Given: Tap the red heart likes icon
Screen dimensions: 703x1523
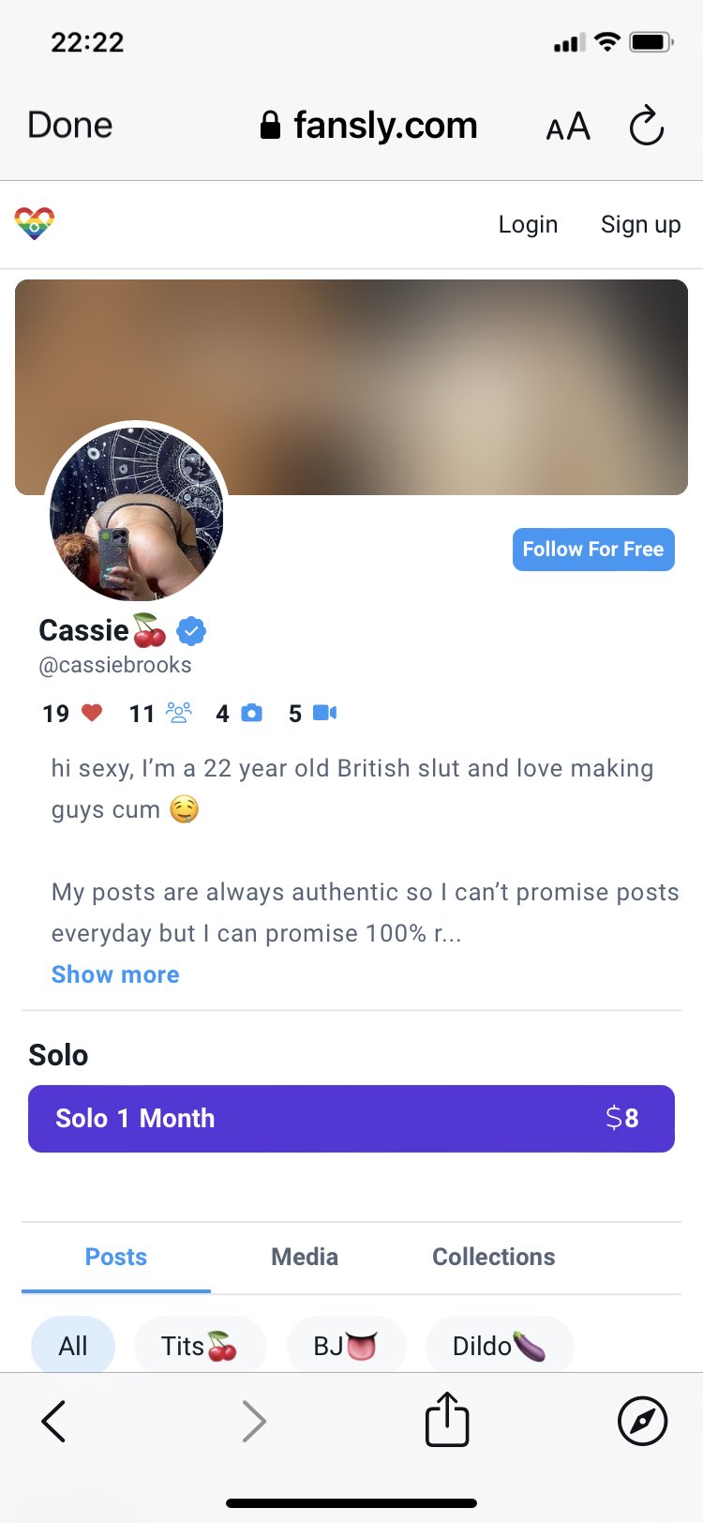Looking at the screenshot, I should (x=92, y=713).
